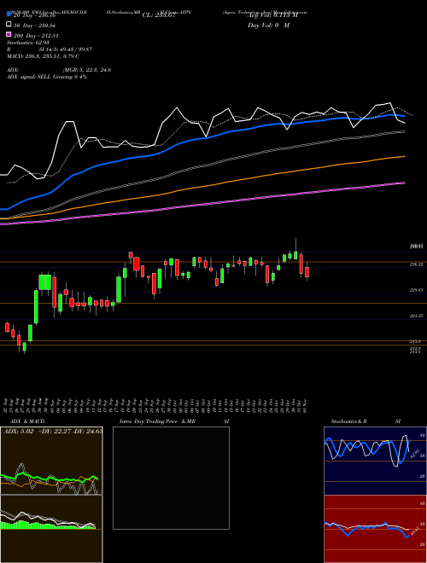Click the 'Day Vol: 0 M' label
Viewport: 427px width, 563px height.
(x=268, y=25)
